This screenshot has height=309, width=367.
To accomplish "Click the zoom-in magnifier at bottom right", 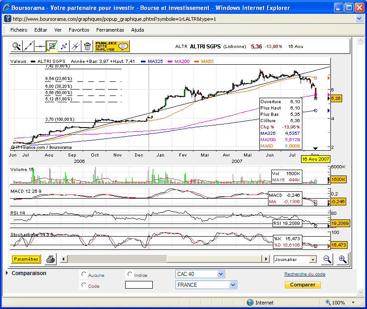I will [343, 259].
